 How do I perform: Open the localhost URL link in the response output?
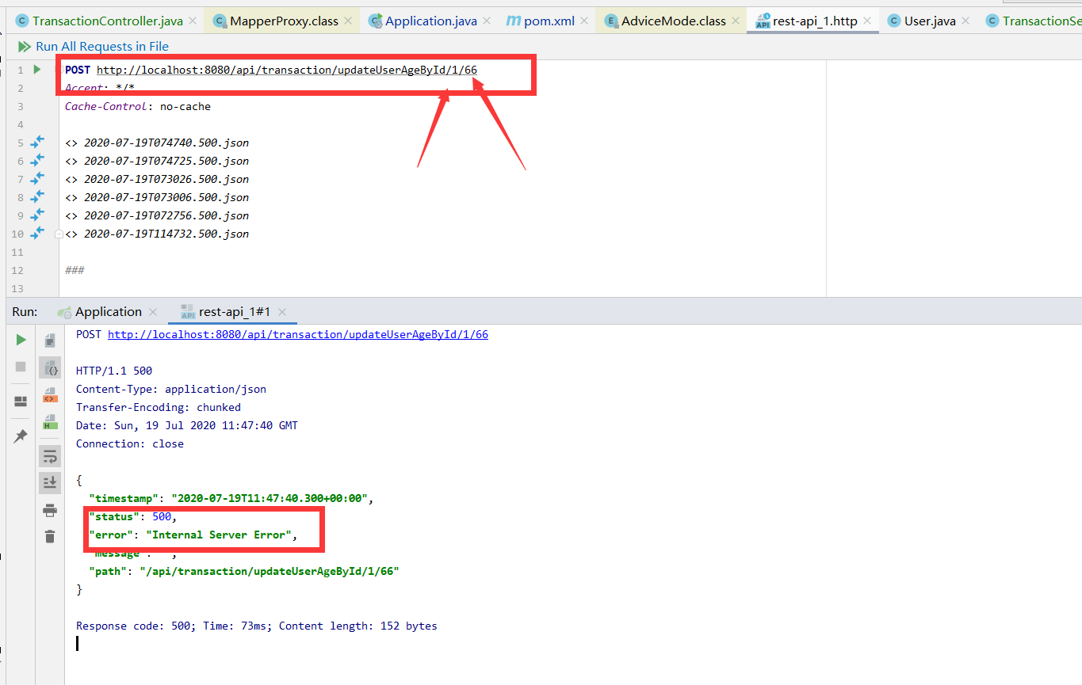coord(298,334)
